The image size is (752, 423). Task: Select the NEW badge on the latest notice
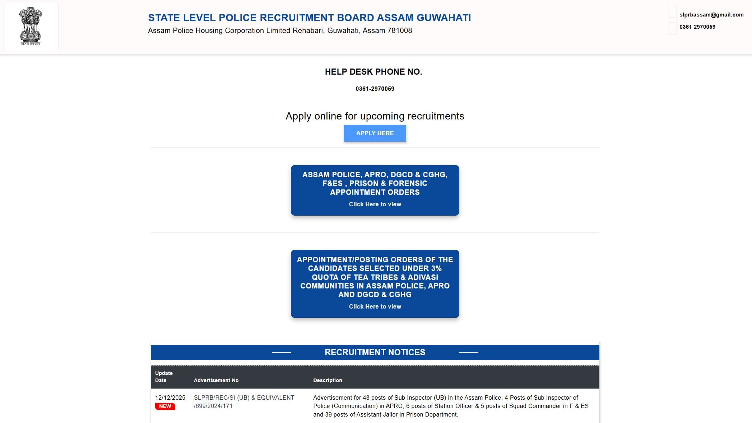click(x=165, y=406)
